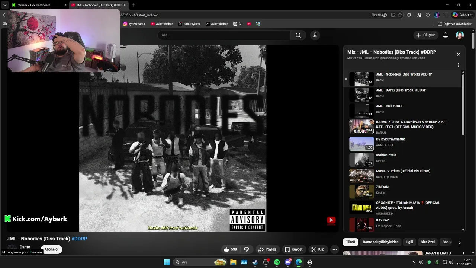
Task: Open the AI bookmark in favorites bar
Action: [237, 23]
